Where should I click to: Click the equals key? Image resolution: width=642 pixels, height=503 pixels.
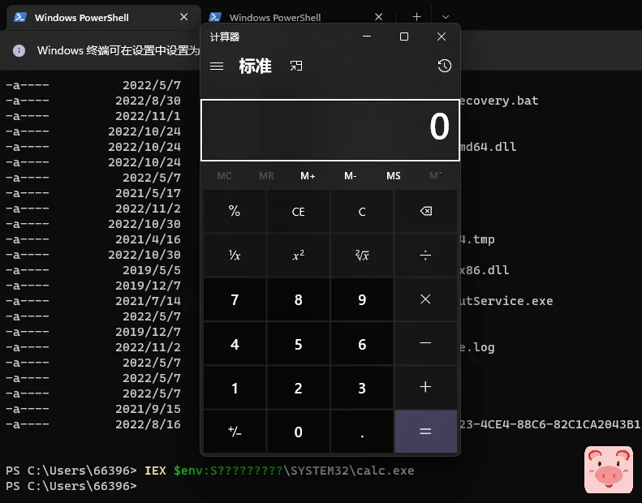pyautogui.click(x=426, y=432)
